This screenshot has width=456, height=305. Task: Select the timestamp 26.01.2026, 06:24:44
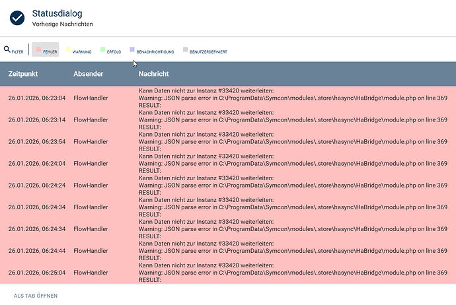coord(37,251)
